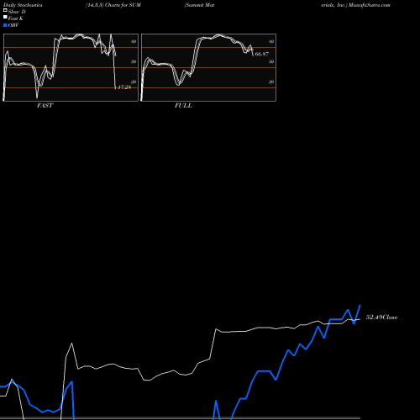This screenshot has height=420, width=420.
Task: Click the '52.49Close' price label
Action: click(381, 318)
